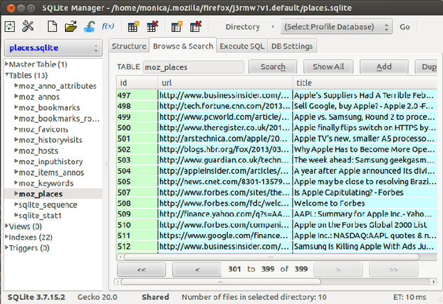Click the Add button
Screen dimensions: 443x304
pos(383,67)
